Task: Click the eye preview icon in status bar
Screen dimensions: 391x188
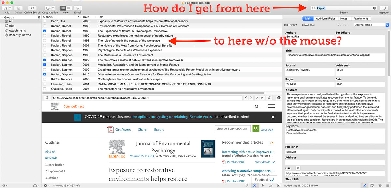Action: (380, 185)
